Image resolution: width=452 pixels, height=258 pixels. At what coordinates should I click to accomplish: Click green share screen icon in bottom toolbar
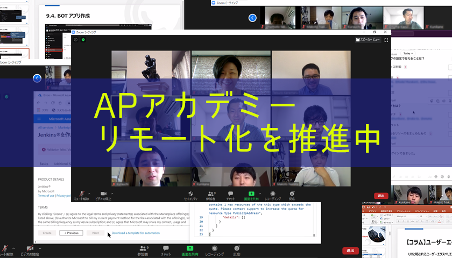[x=189, y=249]
